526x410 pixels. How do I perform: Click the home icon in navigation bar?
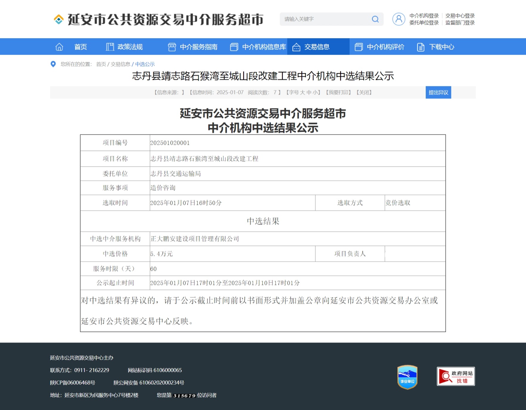(x=59, y=47)
